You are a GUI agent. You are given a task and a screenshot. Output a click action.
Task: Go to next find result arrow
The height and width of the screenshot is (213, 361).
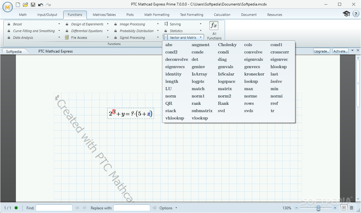[x=84, y=208]
